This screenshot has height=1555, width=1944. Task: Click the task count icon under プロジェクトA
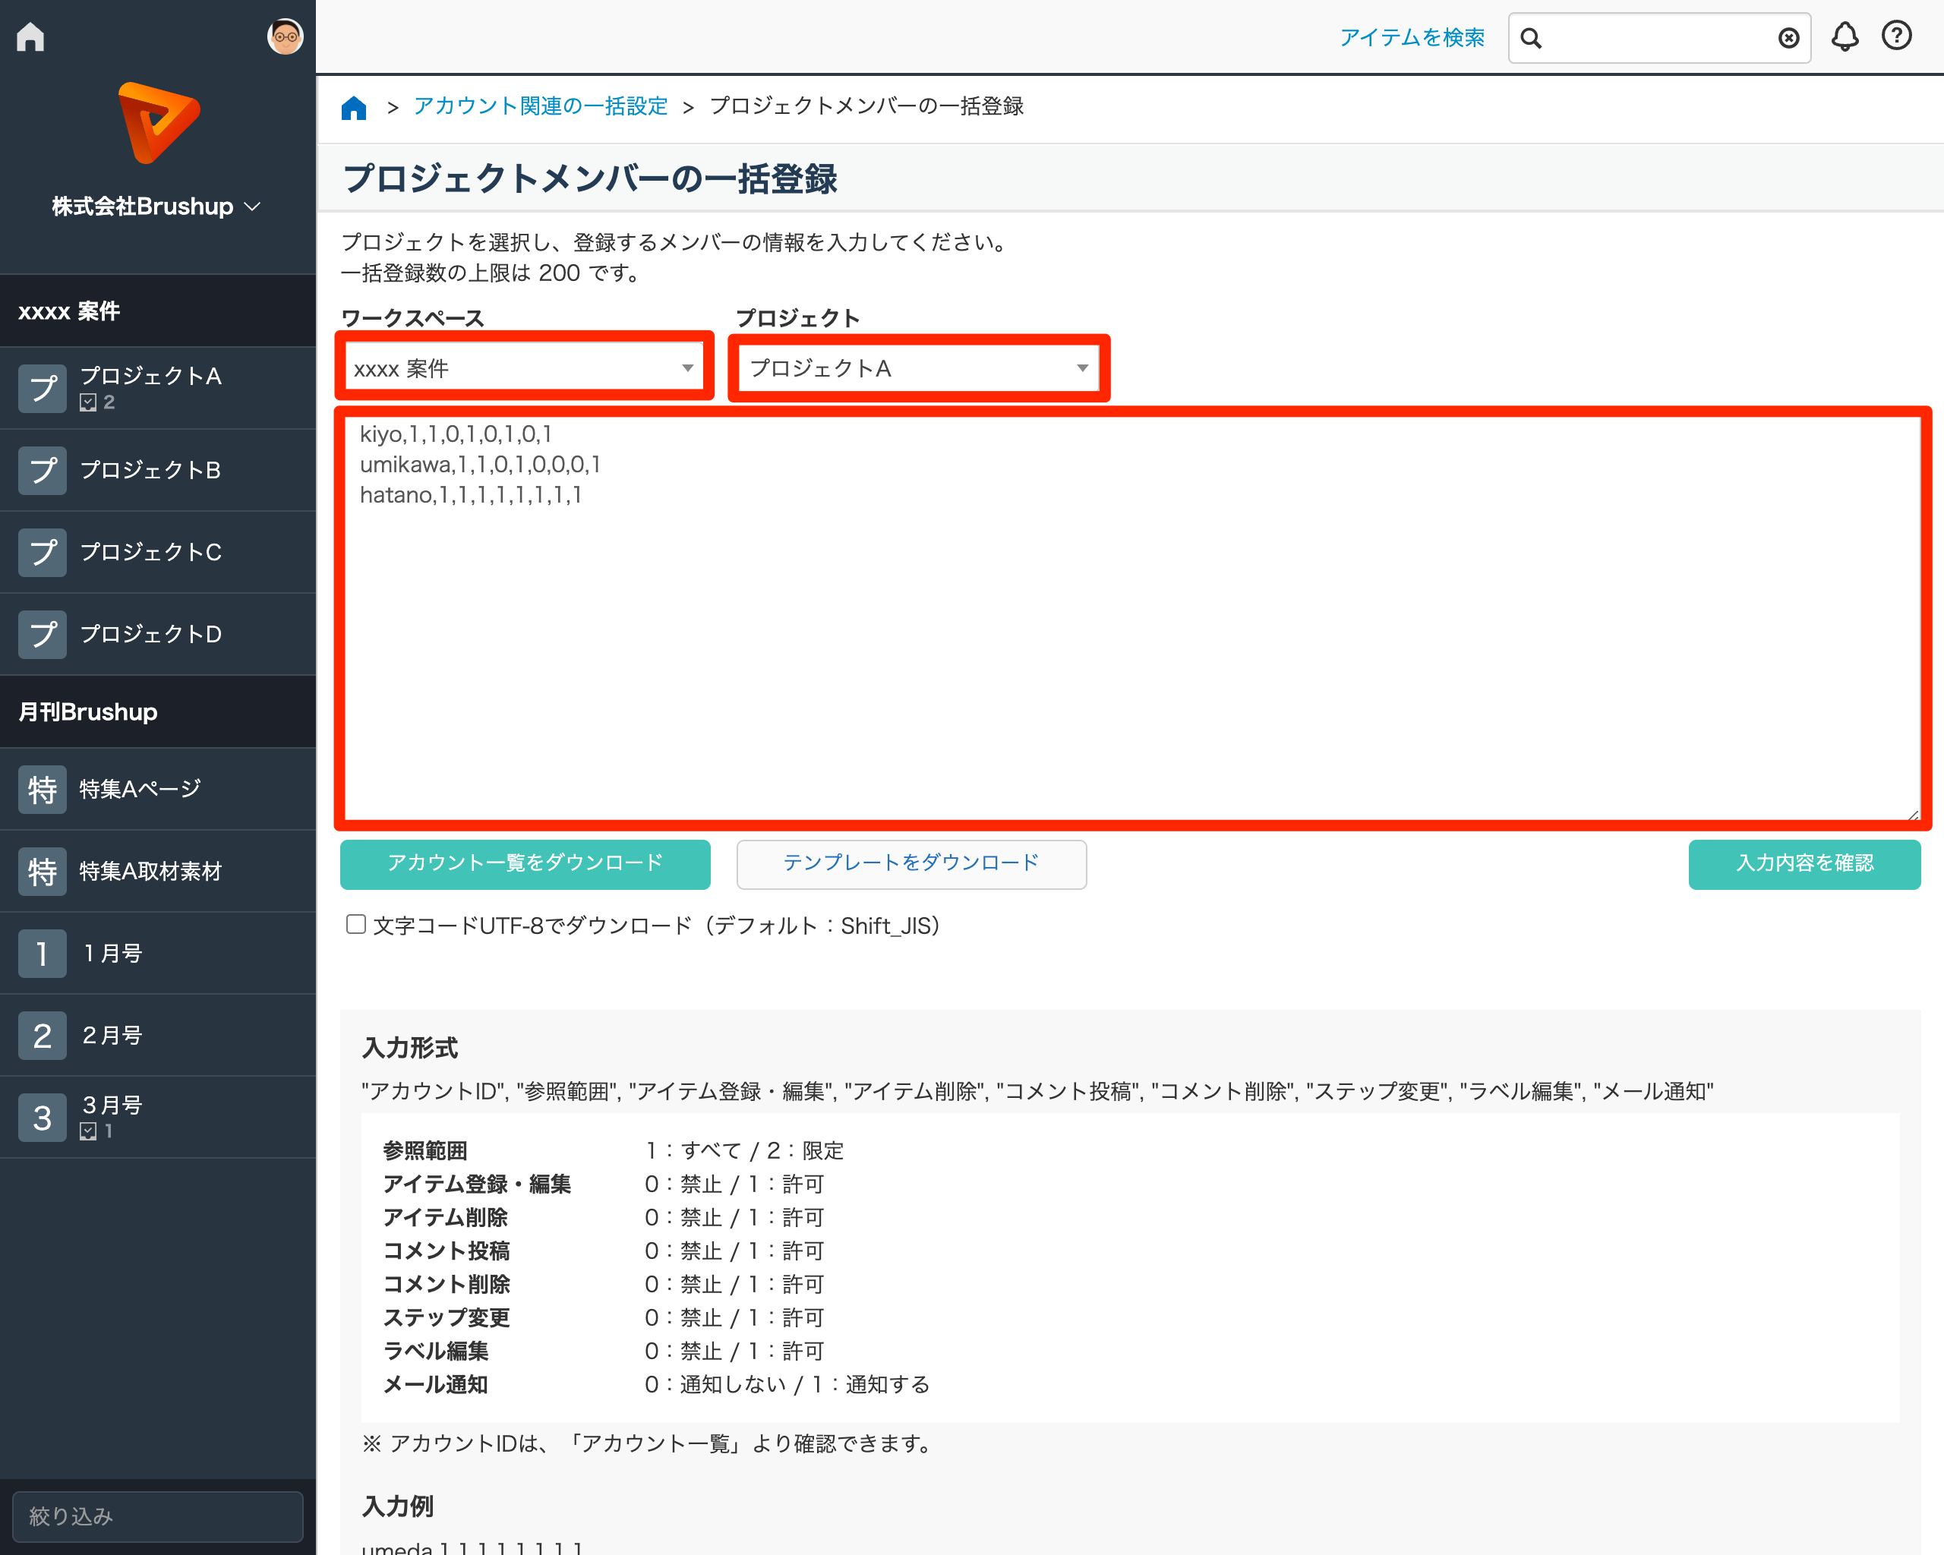(88, 403)
